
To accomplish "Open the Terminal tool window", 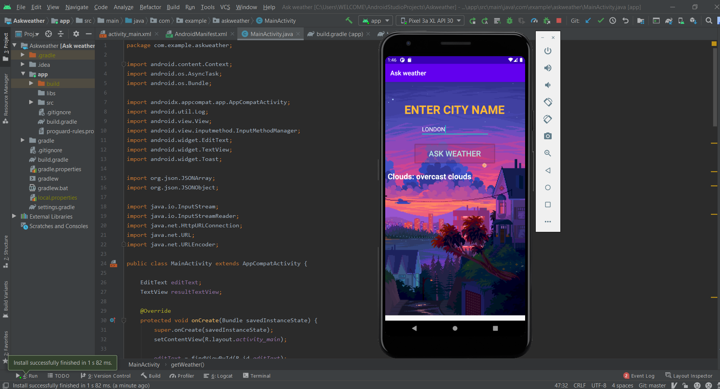I will click(x=257, y=376).
